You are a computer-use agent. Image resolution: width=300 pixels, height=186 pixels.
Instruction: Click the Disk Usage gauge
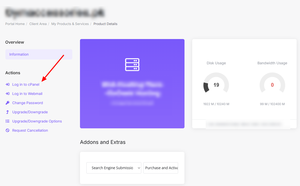click(x=216, y=84)
